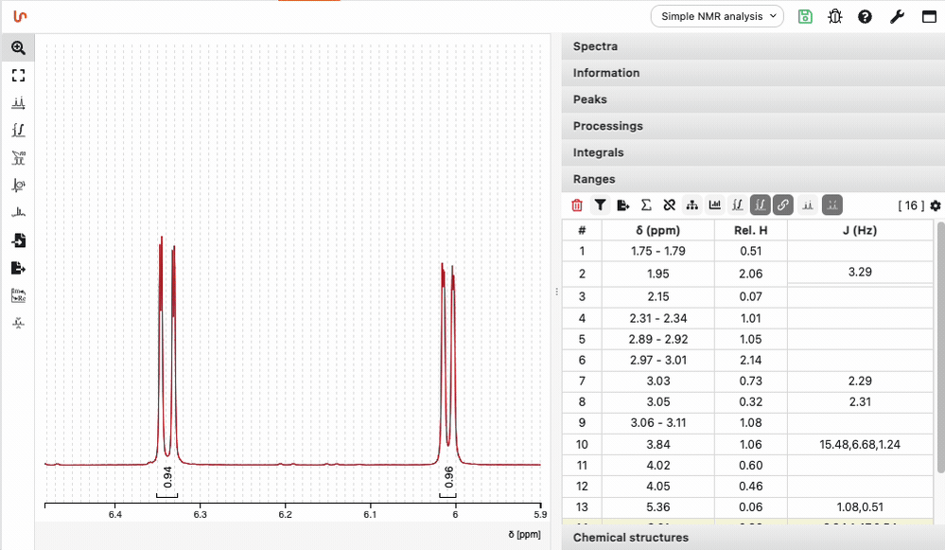Click the red delete-all-ranges trash icon
This screenshot has height=550, width=945.
tap(577, 204)
